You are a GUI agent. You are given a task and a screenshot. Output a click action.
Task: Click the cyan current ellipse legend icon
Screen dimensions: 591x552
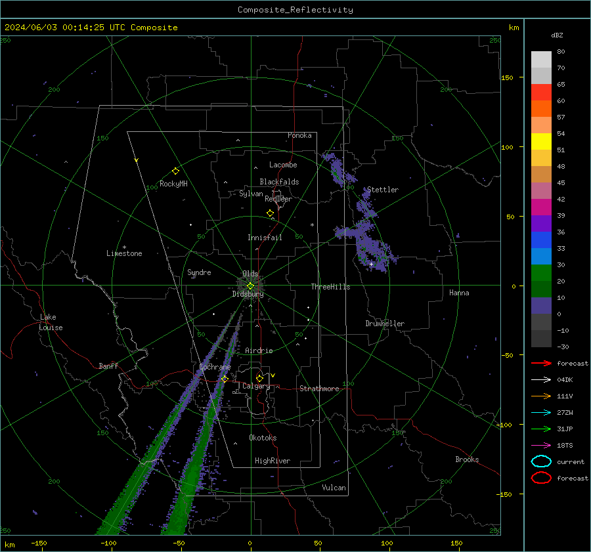pos(541,461)
